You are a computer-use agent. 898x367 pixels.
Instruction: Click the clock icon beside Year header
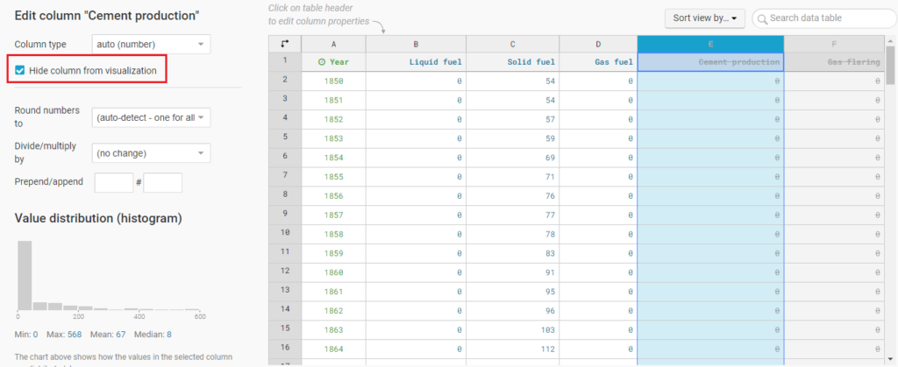(x=322, y=62)
